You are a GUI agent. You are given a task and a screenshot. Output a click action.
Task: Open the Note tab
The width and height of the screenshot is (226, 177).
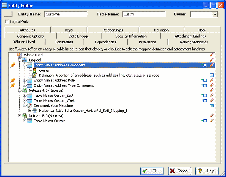click(x=202, y=30)
